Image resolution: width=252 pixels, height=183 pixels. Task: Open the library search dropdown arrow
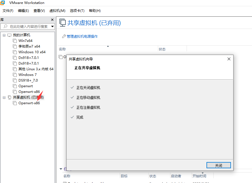pos(52,26)
